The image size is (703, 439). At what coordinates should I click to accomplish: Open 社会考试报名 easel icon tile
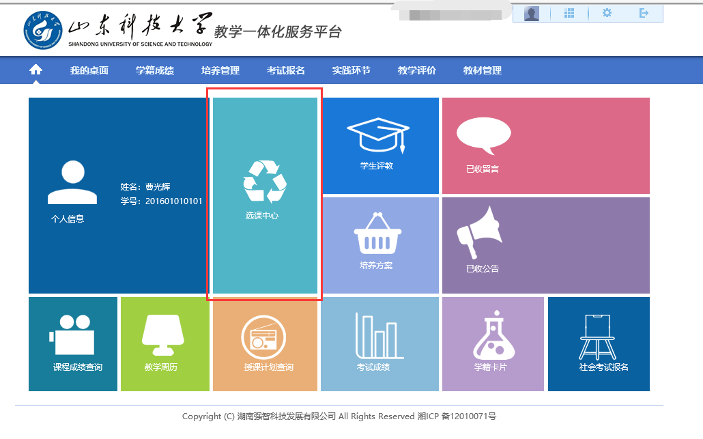coord(599,343)
